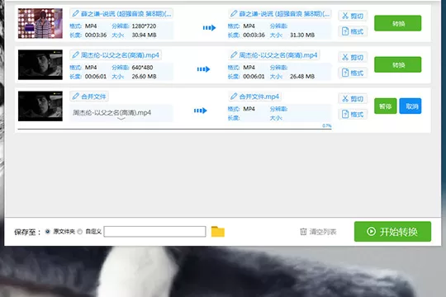Click 转换 button for 周杰伦-以父之名 video

pos(397,65)
